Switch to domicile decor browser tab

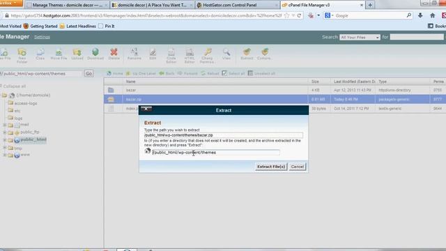click(x=152, y=5)
